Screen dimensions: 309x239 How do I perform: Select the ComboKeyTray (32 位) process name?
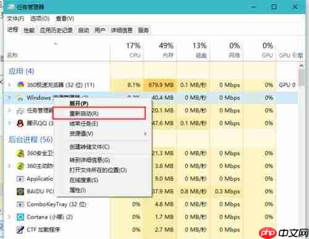(56, 204)
